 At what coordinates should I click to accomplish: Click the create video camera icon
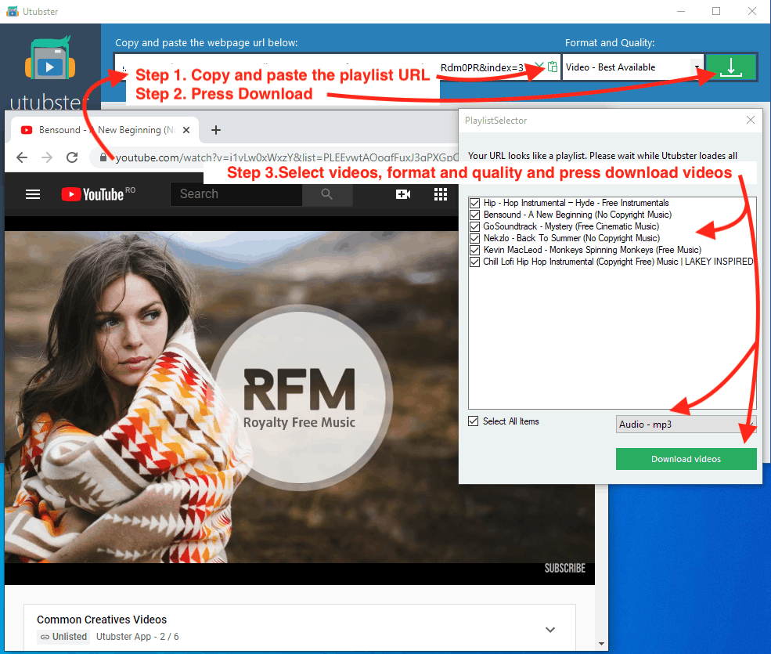403,194
